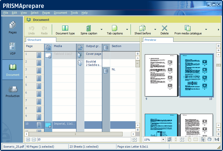Jump to bottom of the Structure list

[x=138, y=130]
